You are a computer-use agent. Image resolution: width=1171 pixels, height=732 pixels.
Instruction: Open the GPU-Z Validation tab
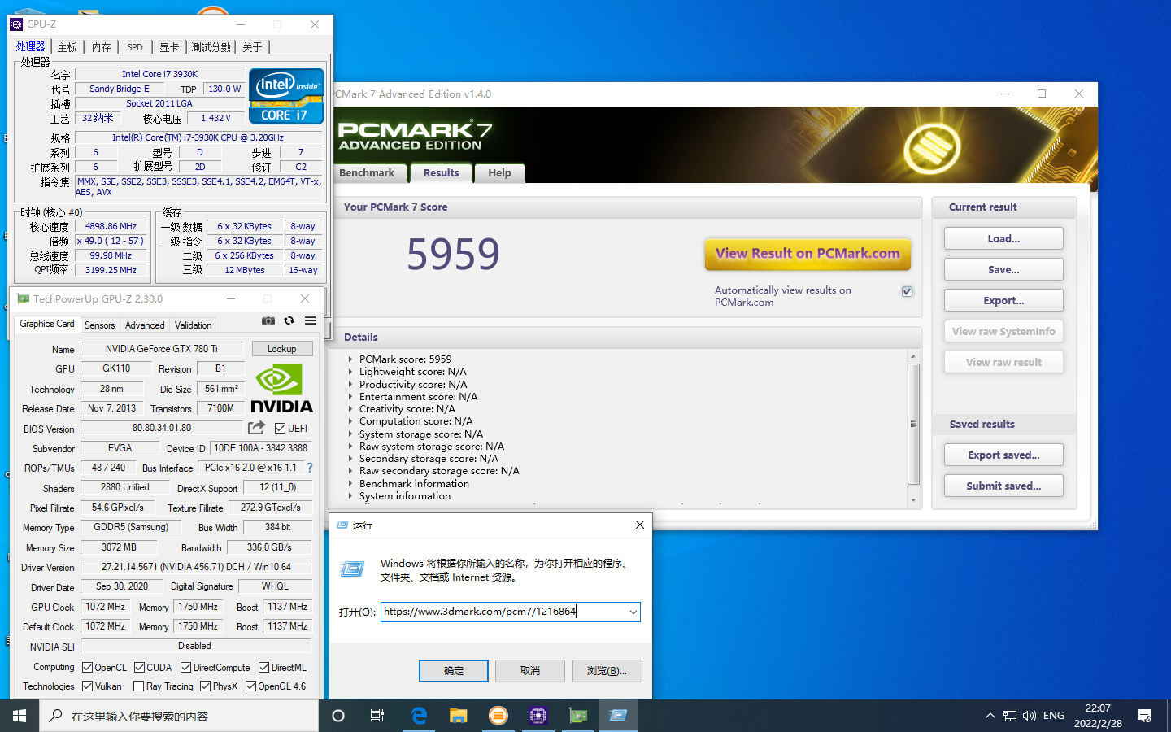point(194,325)
